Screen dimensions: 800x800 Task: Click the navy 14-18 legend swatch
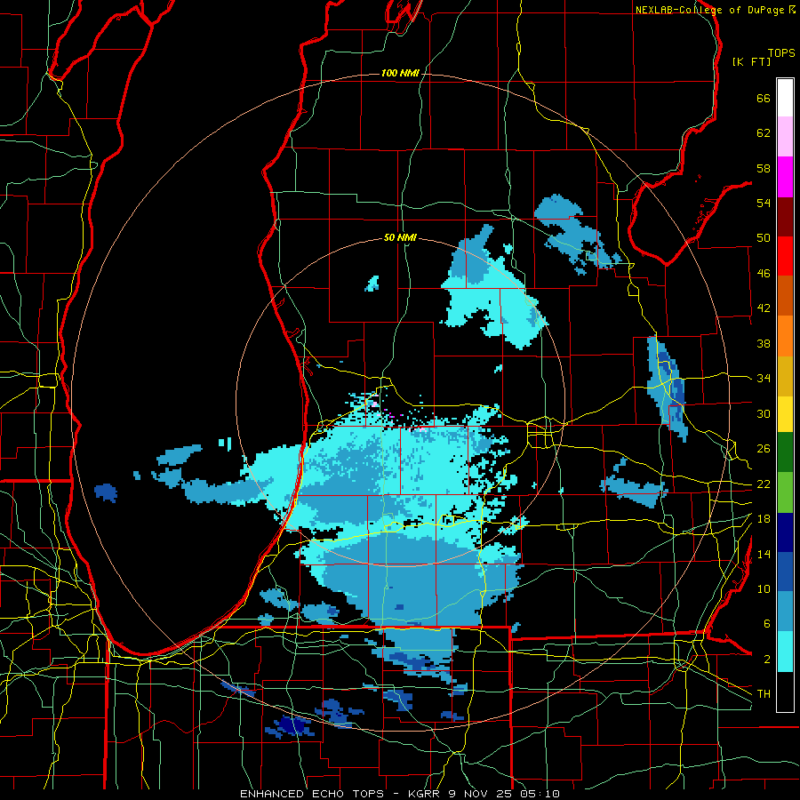785,532
